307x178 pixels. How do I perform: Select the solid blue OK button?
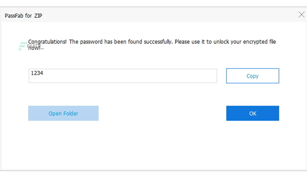(253, 113)
